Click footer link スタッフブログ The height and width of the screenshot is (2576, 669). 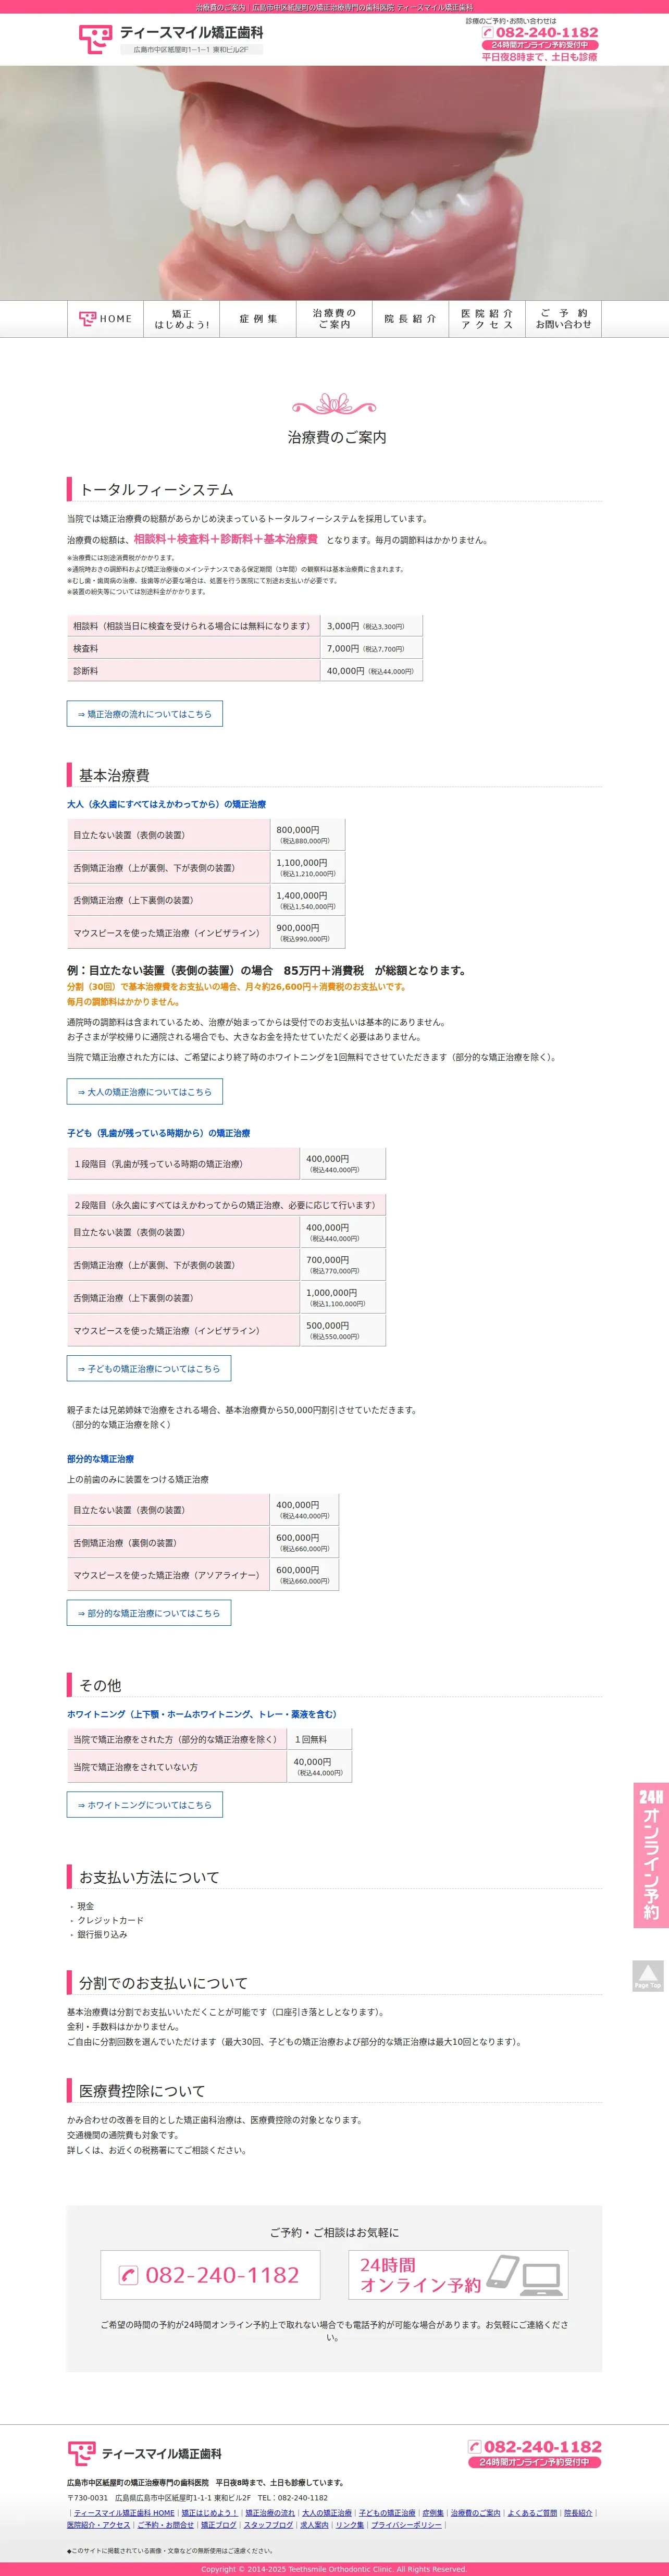point(269,2525)
